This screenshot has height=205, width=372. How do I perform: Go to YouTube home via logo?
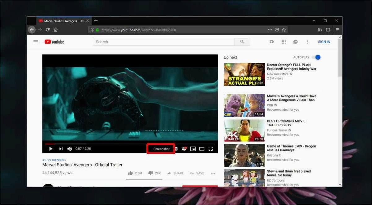(54, 42)
